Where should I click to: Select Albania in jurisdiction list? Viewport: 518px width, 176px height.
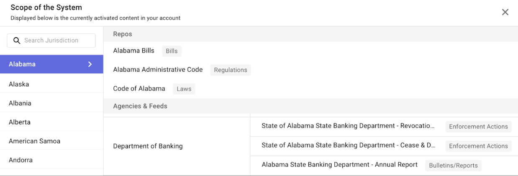[x=20, y=103]
